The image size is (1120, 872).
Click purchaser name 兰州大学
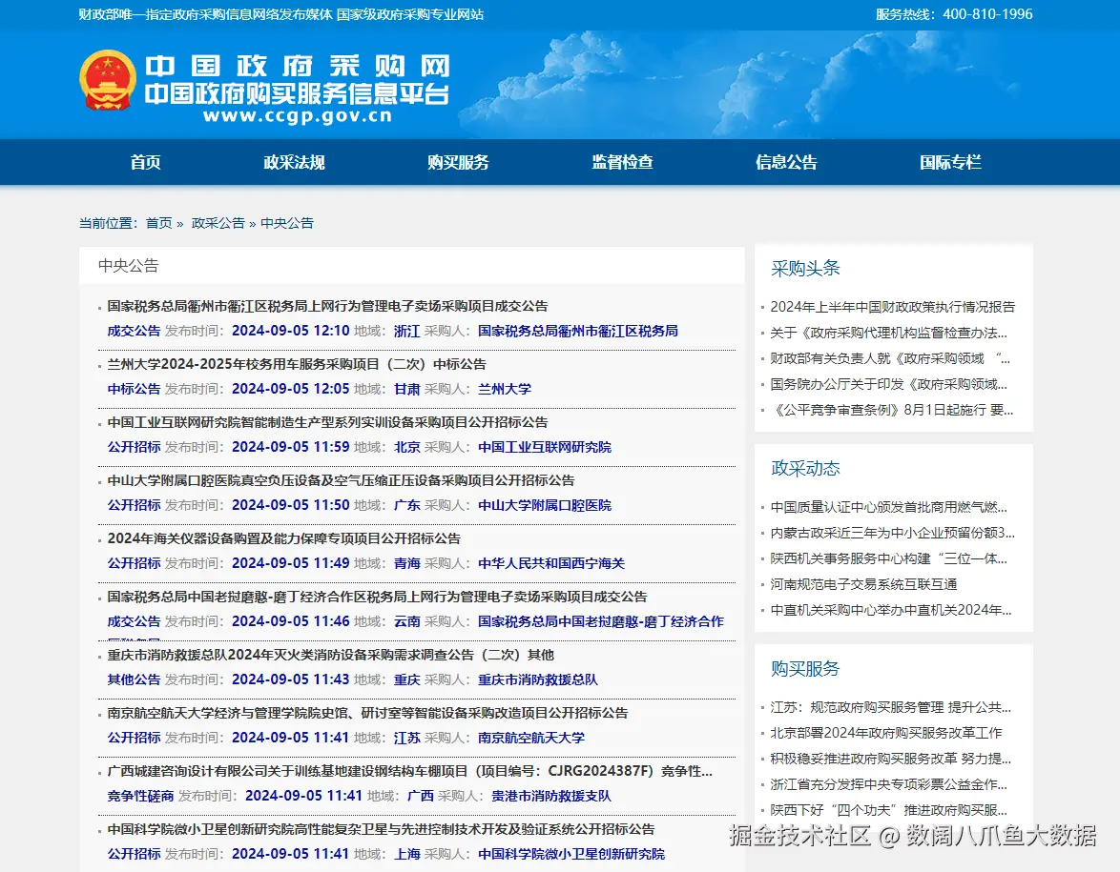505,389
